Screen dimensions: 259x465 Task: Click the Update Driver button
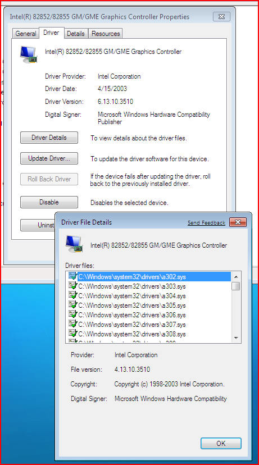click(x=49, y=158)
